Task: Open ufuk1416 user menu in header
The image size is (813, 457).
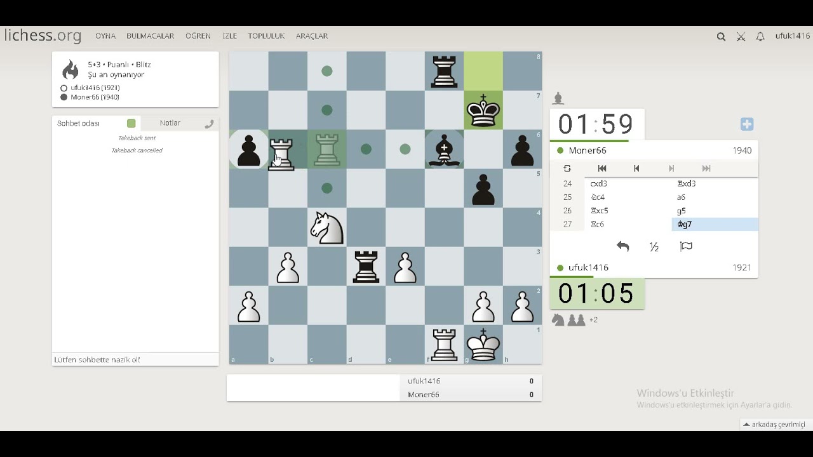Action: [793, 36]
